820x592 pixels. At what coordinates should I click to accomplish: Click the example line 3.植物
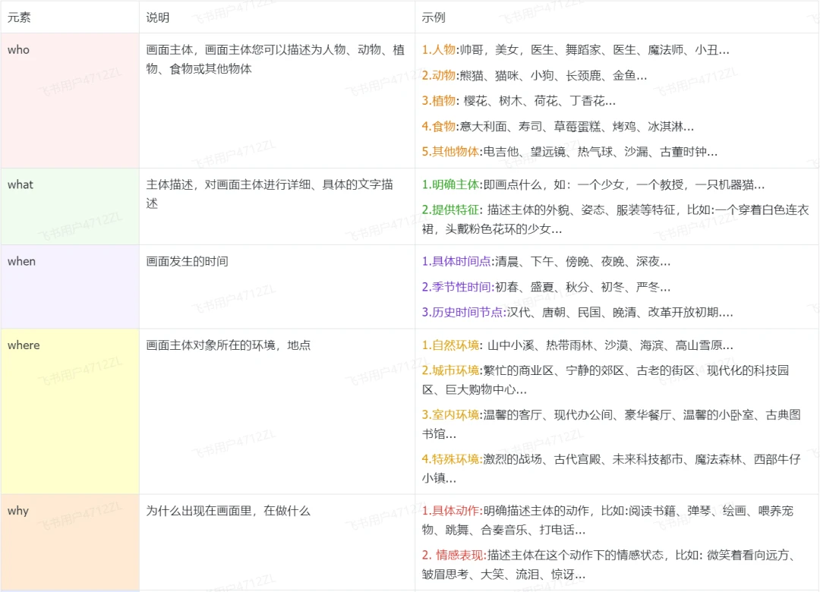pos(519,100)
